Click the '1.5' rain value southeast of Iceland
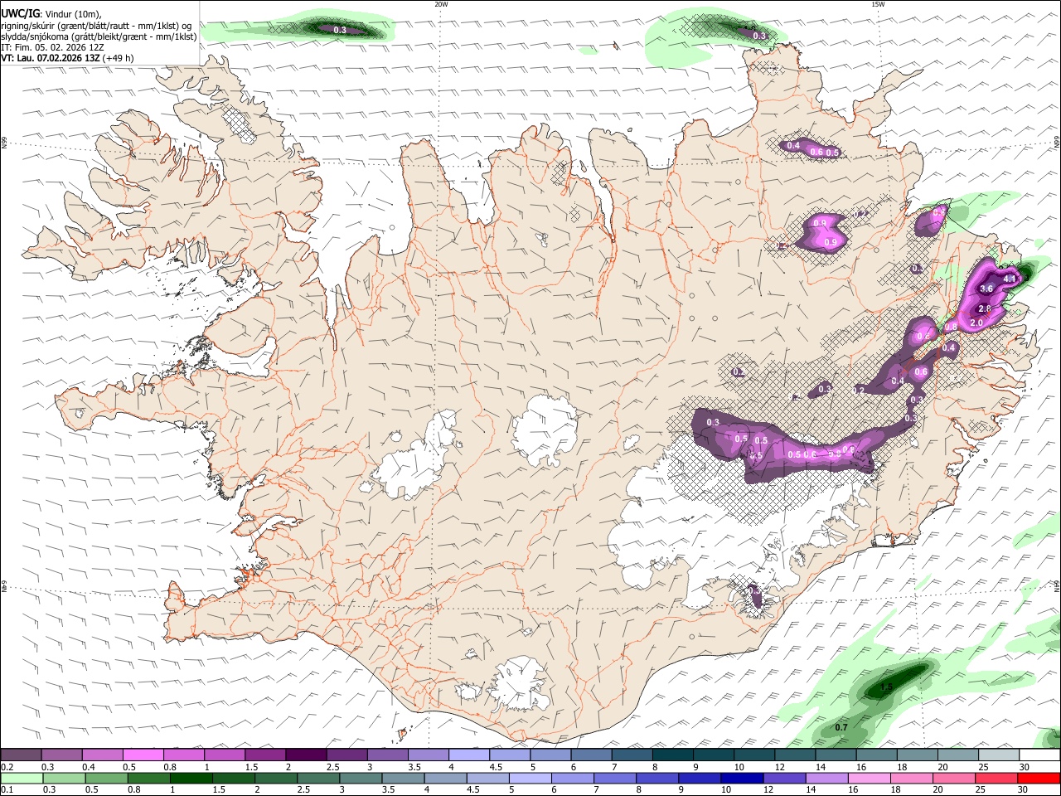The width and height of the screenshot is (1061, 796). click(886, 687)
